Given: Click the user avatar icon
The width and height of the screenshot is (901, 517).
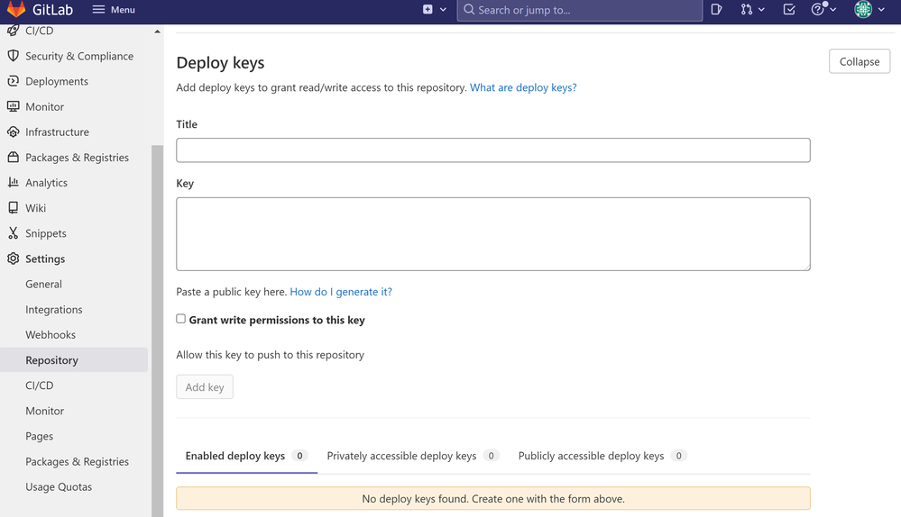Looking at the screenshot, I should pos(863,9).
